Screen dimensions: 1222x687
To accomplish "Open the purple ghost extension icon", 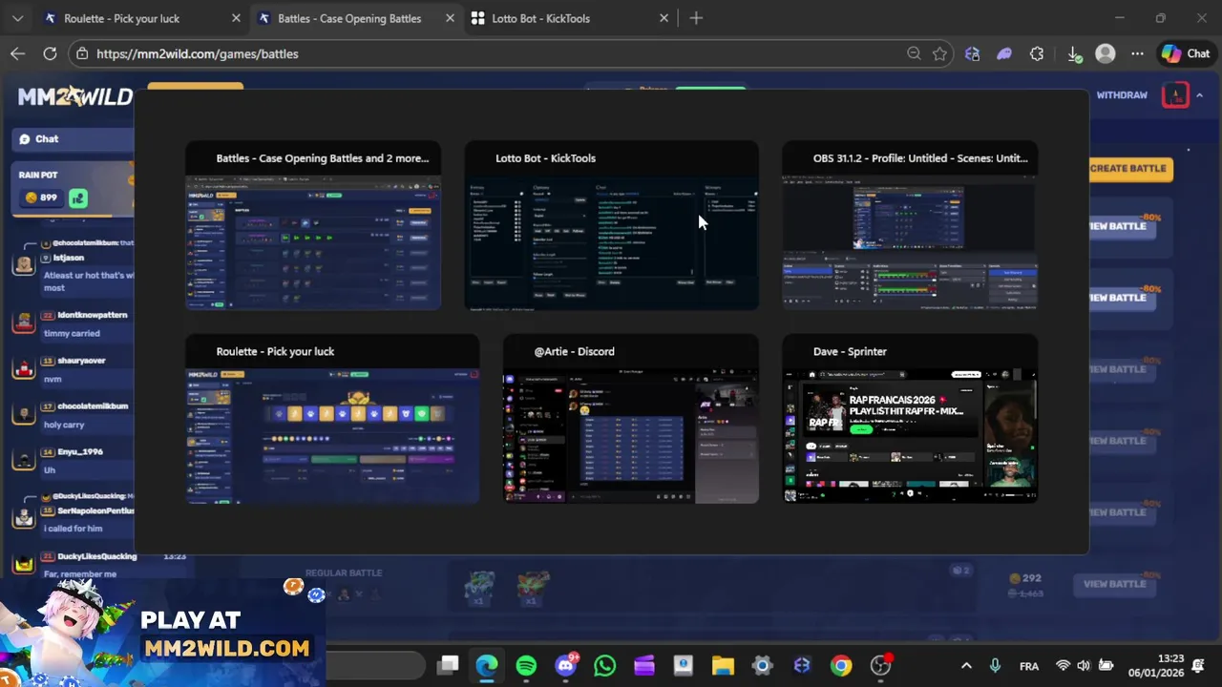I will tap(1004, 53).
